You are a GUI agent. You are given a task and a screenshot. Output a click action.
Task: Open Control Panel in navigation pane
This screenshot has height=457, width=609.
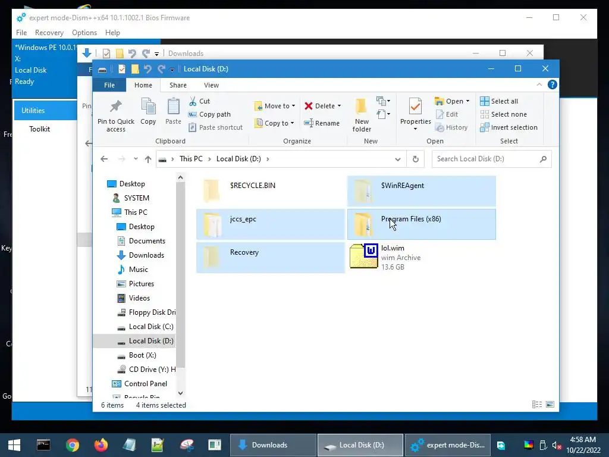click(139, 384)
